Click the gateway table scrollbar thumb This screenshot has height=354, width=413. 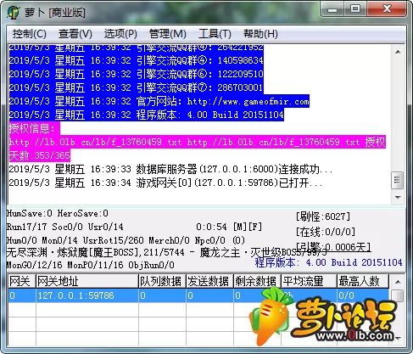click(398, 295)
